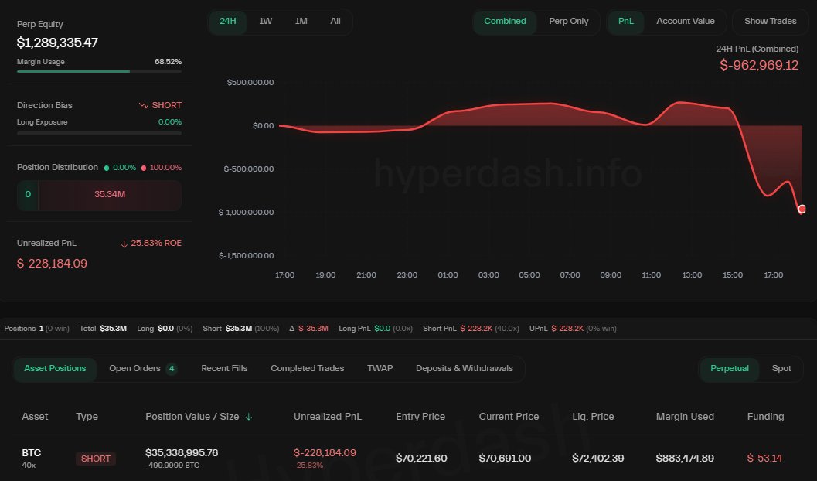The image size is (817, 481).
Task: Click the -499.9999 BTC size text
Action: point(172,466)
